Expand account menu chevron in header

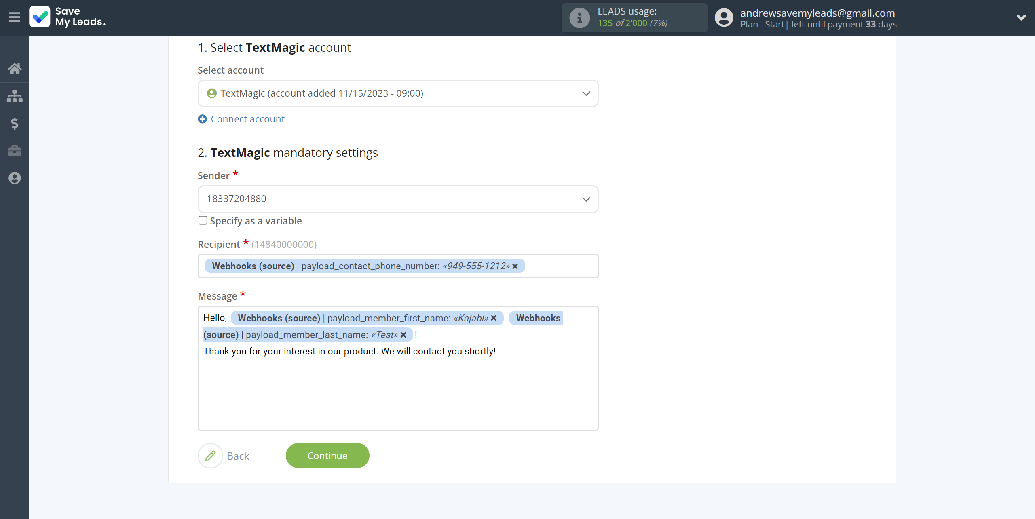click(x=1021, y=17)
